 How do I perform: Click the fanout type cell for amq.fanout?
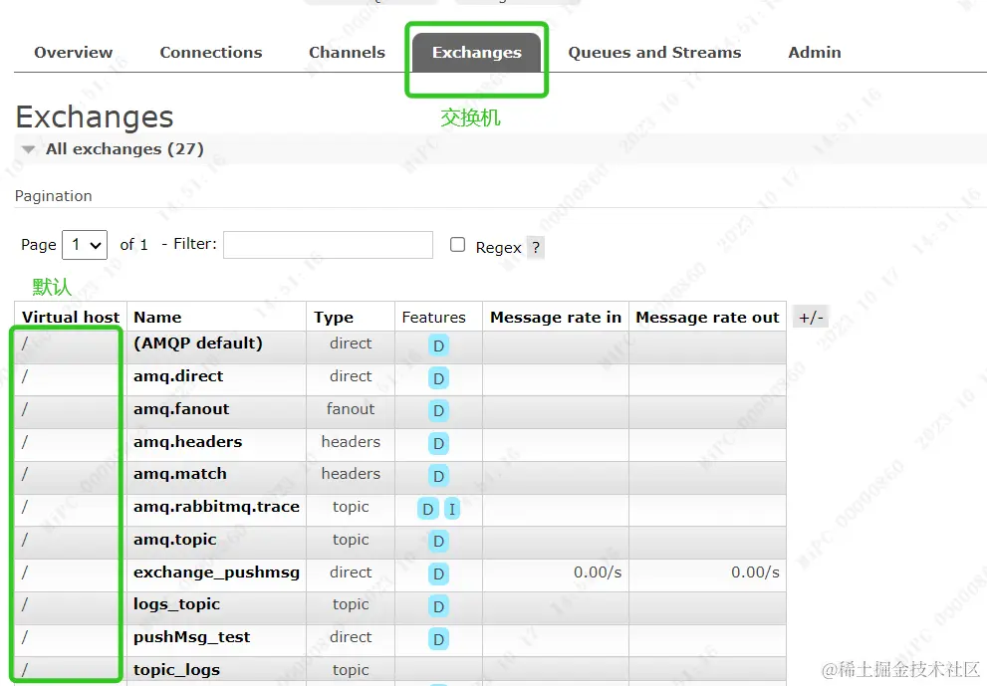point(351,409)
